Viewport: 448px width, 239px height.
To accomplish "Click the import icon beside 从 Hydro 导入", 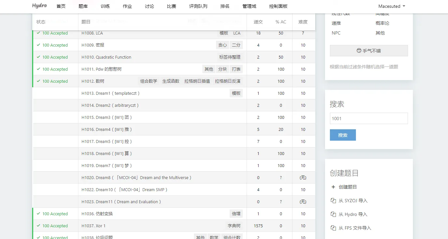I will 333,214.
